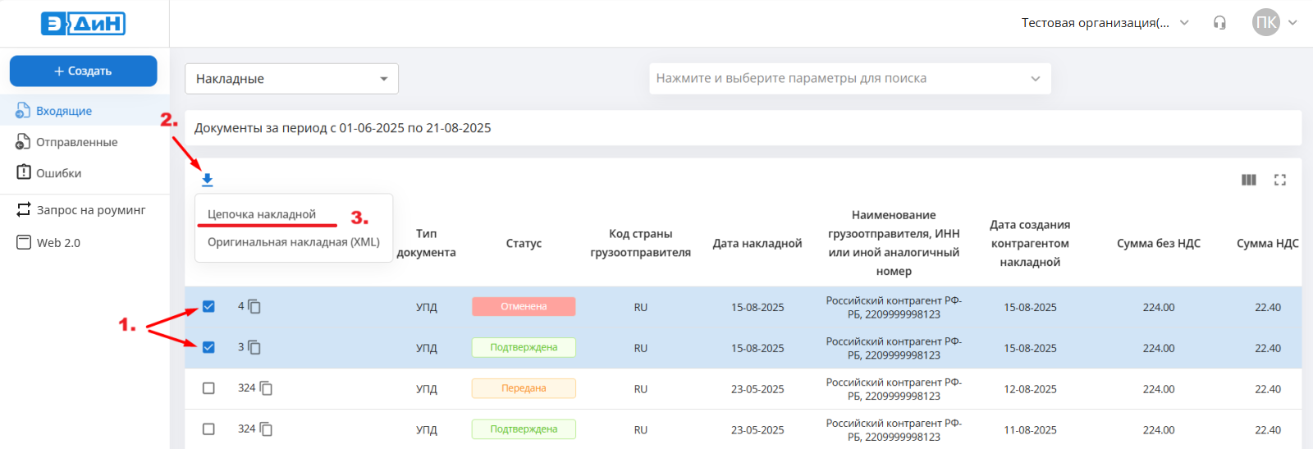Image resolution: width=1313 pixels, height=449 pixels.
Task: Choose Оригинальная накладная (XML) option
Action: click(293, 242)
